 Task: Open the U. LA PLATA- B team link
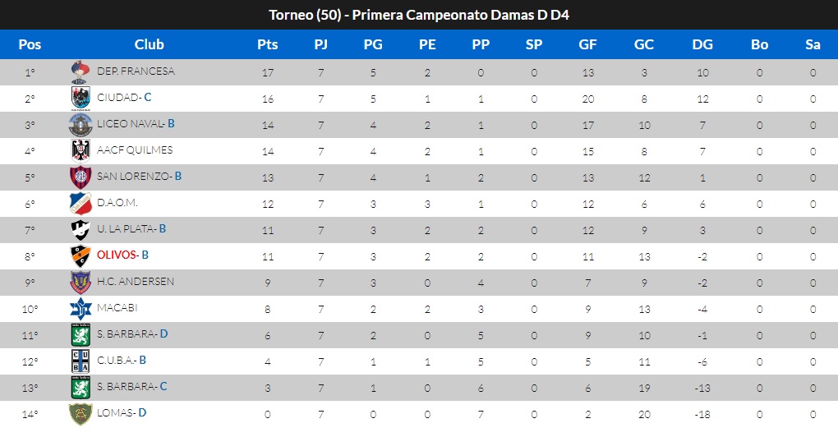131,229
